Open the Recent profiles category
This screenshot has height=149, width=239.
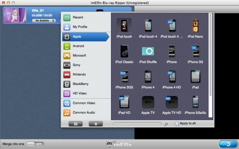click(x=86, y=17)
